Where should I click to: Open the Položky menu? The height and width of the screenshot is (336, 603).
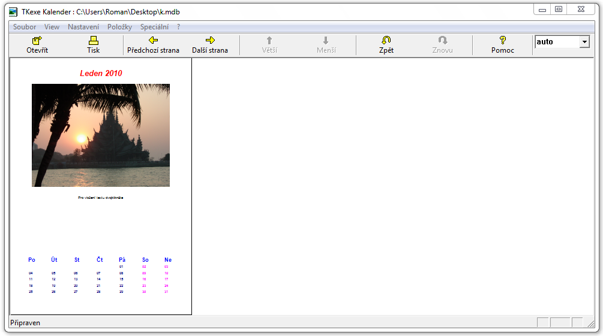coord(119,27)
